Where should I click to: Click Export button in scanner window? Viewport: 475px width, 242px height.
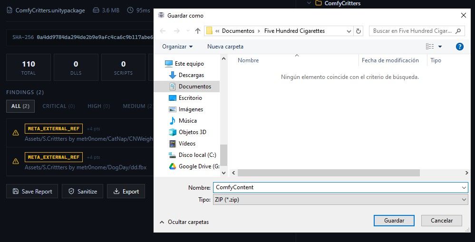point(126,192)
